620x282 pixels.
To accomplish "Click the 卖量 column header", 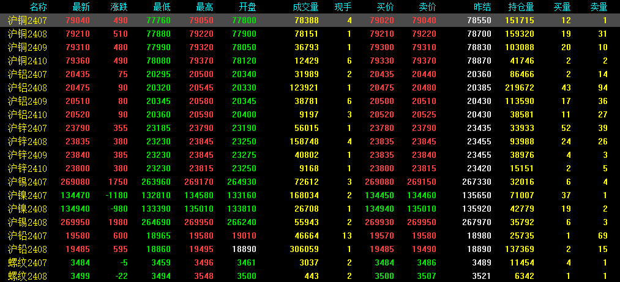I will point(599,7).
